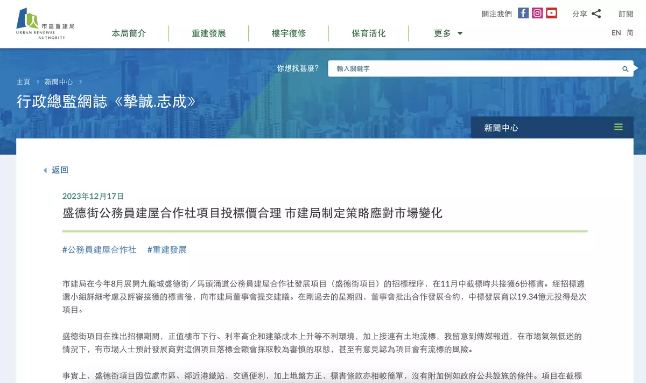
Task: Switch to Simplified Chinese 简
Action: point(630,33)
